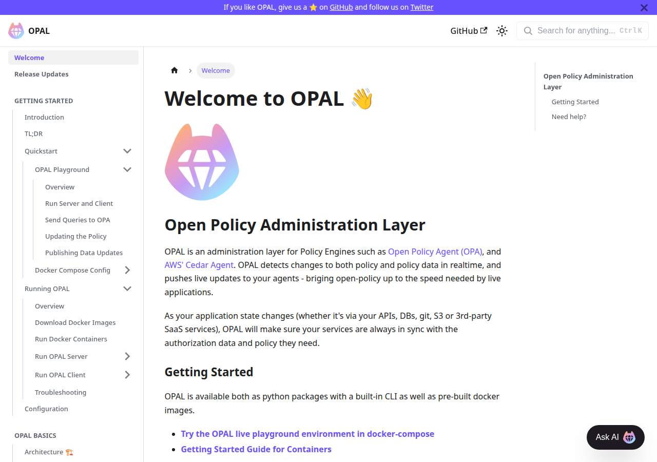Open Updating the Policy page

tap(89, 236)
